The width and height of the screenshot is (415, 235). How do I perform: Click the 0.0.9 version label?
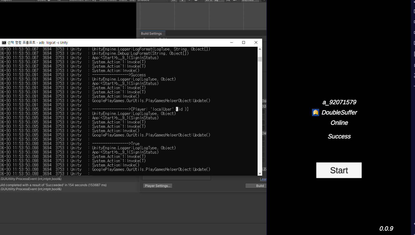click(x=386, y=229)
